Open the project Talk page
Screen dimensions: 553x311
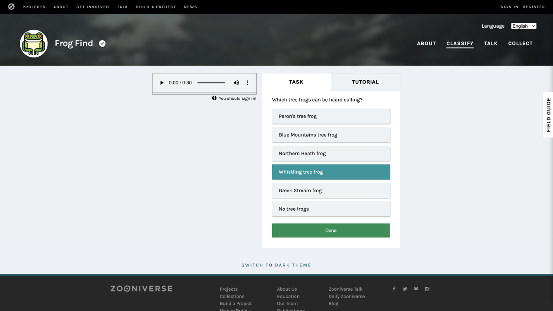(491, 43)
